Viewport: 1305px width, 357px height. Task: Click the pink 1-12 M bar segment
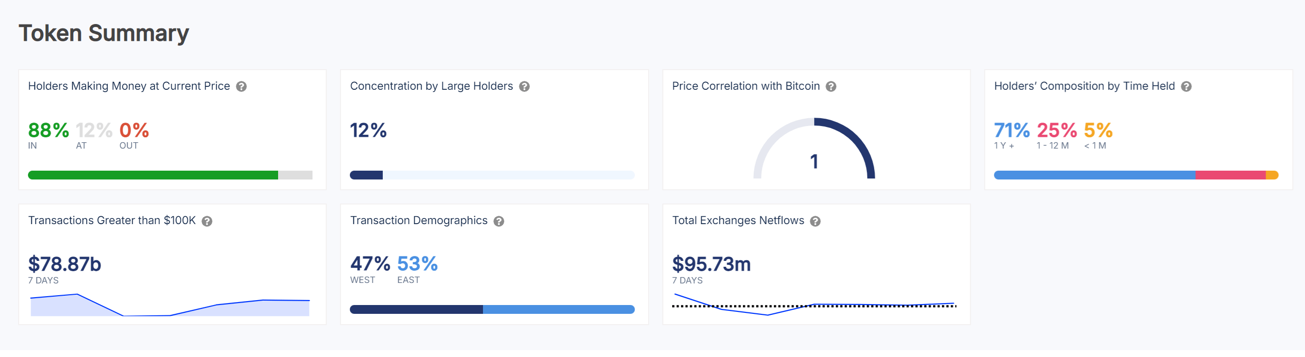(x=1230, y=175)
